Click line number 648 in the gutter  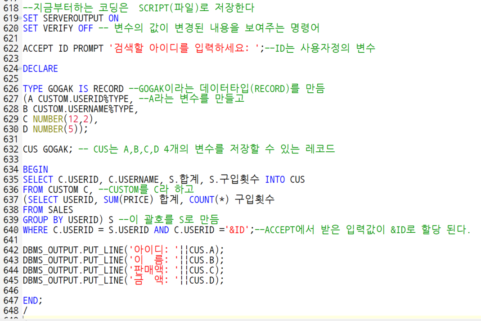click(x=11, y=310)
